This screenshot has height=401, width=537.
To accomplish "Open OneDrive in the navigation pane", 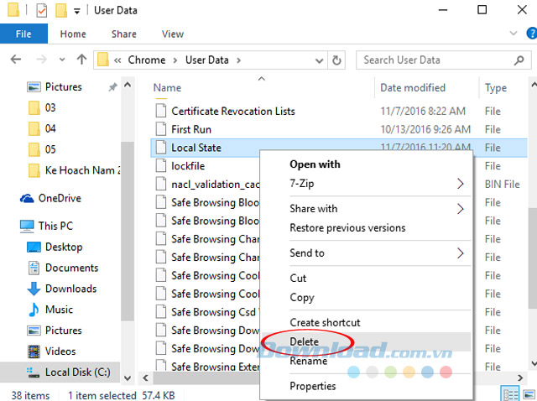I will pos(60,198).
